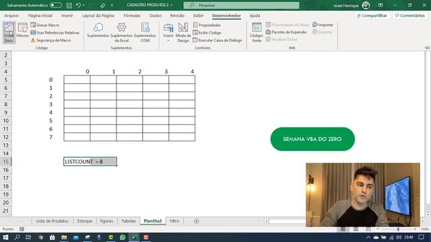
Task: Click the zoom in plus button
Action: (415, 229)
